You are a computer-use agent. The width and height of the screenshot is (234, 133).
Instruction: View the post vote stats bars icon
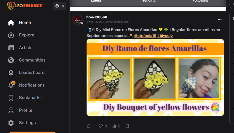click(114, 126)
